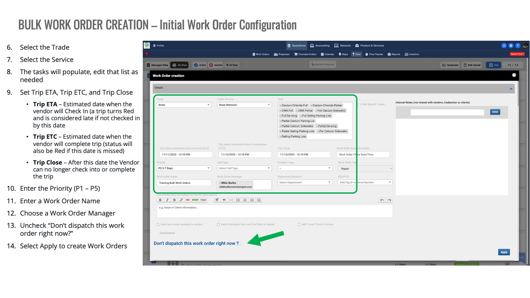Image resolution: width=530 pixels, height=298 pixels.
Task: Apply RED text color in comments
Action: pyautogui.click(x=188, y=200)
